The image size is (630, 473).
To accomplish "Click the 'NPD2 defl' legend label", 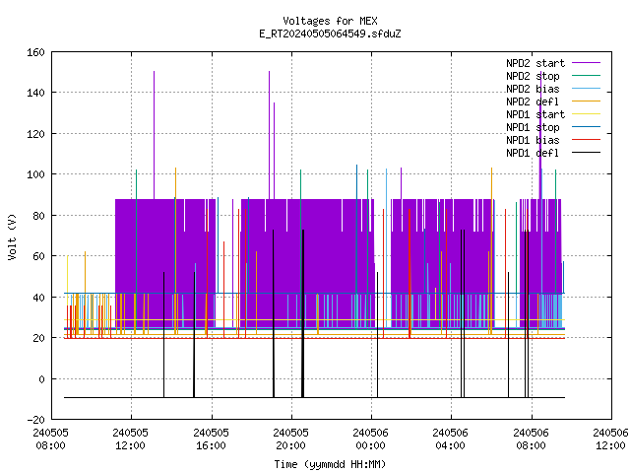I will coord(533,101).
